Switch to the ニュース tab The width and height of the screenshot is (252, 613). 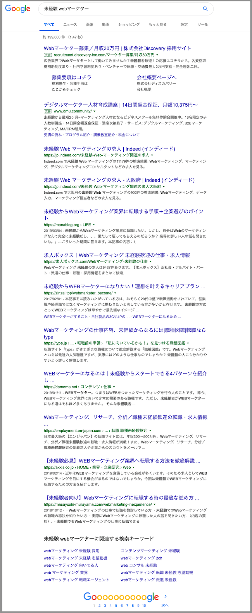[x=70, y=25]
